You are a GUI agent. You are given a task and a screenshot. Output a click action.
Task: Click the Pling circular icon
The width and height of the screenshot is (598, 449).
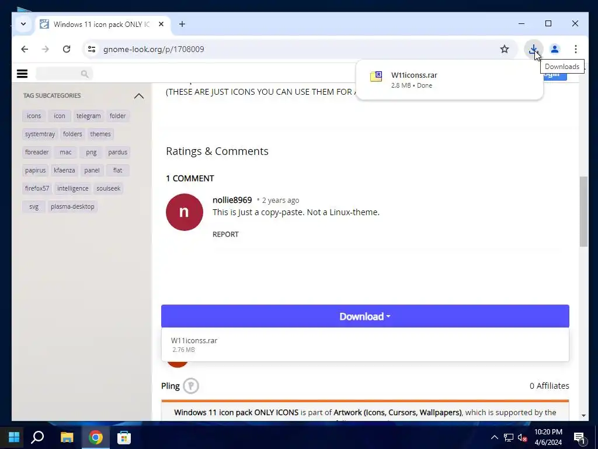click(191, 386)
